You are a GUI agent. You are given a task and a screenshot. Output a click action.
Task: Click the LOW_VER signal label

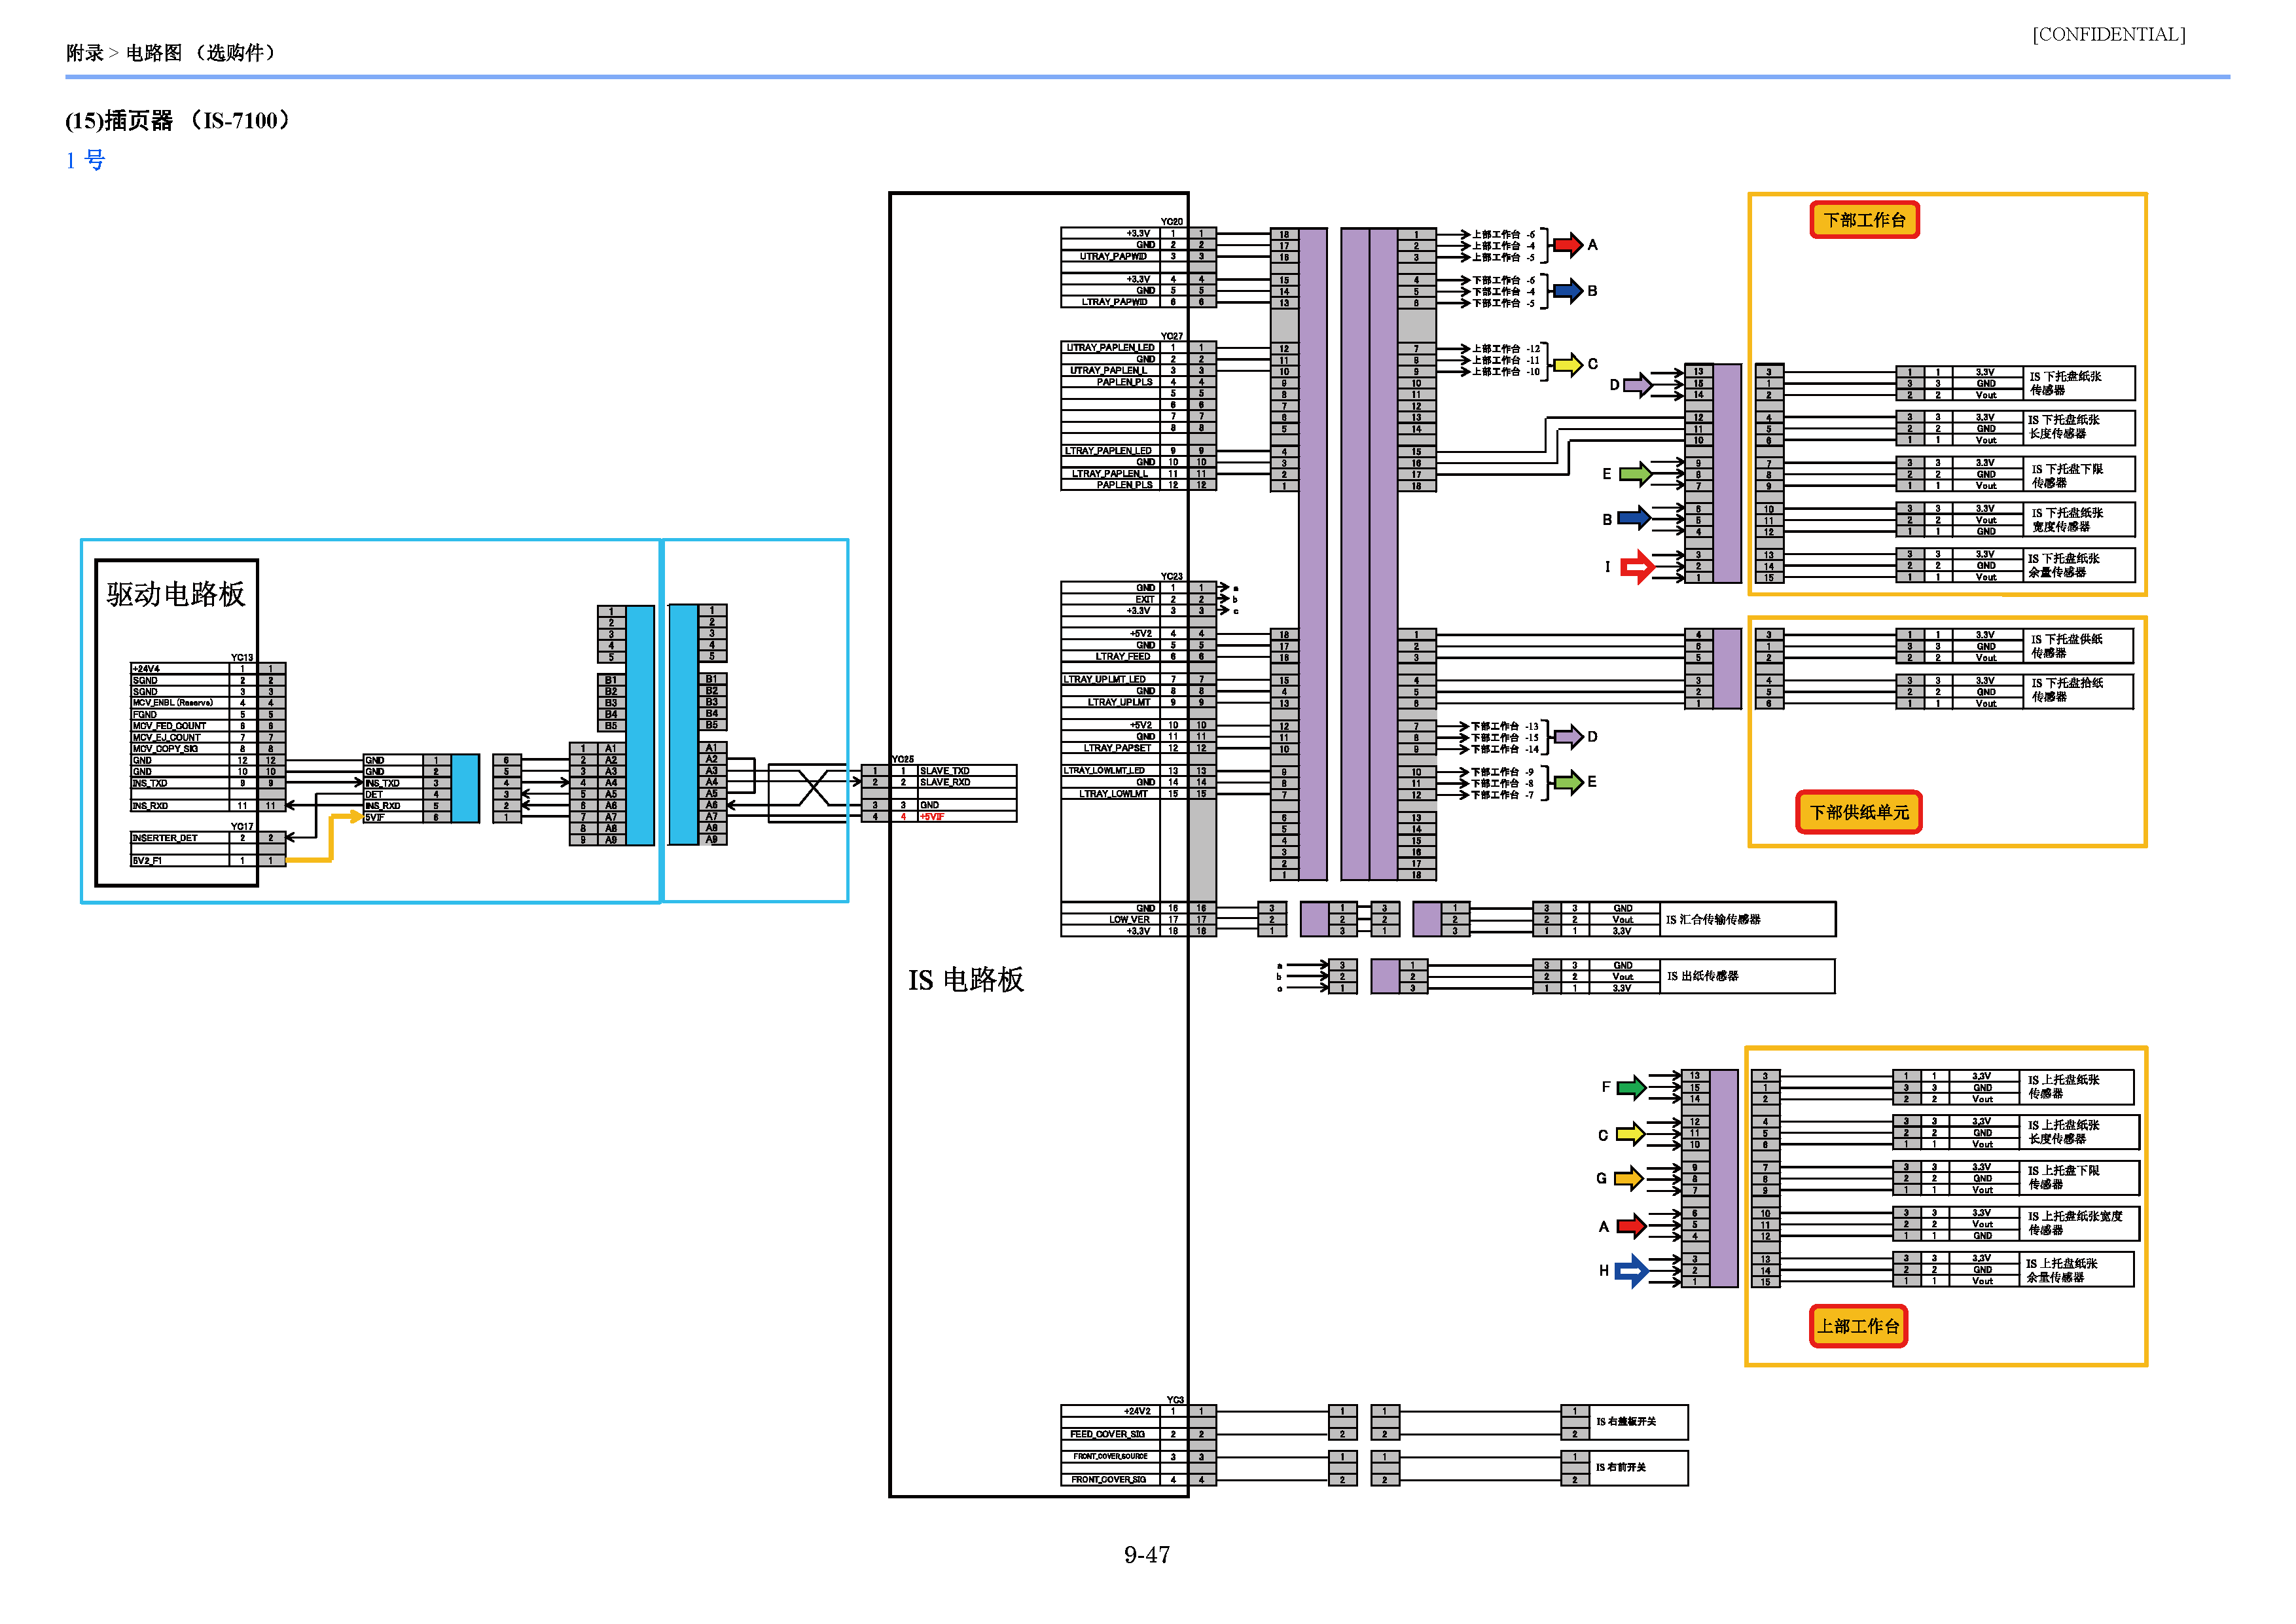coord(1129,920)
